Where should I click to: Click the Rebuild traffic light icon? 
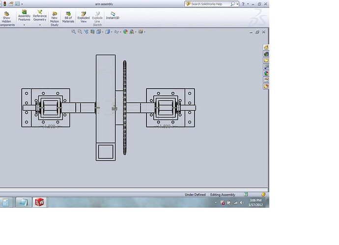click(x=5, y=4)
